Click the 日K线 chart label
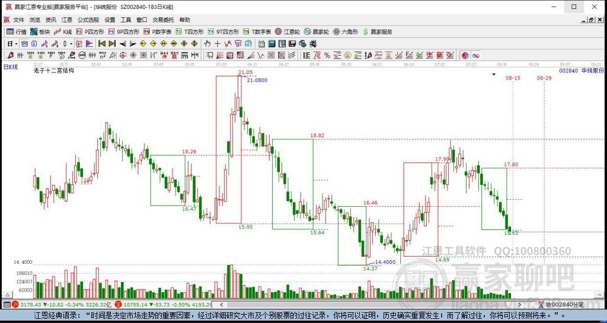Image resolution: width=607 pixels, height=323 pixels. tap(11, 67)
